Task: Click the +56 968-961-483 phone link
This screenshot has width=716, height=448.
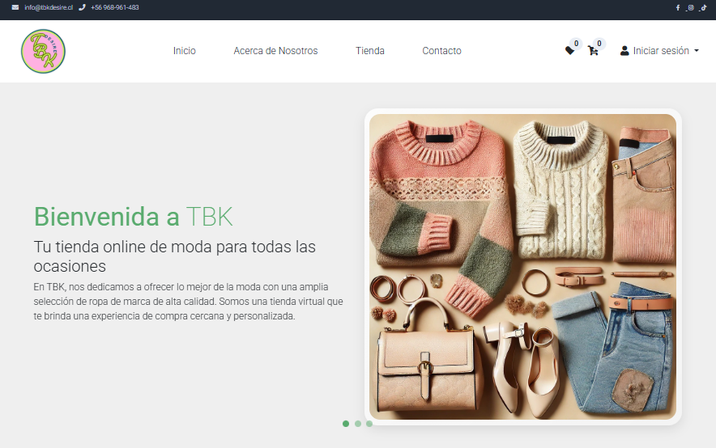Action: click(114, 7)
